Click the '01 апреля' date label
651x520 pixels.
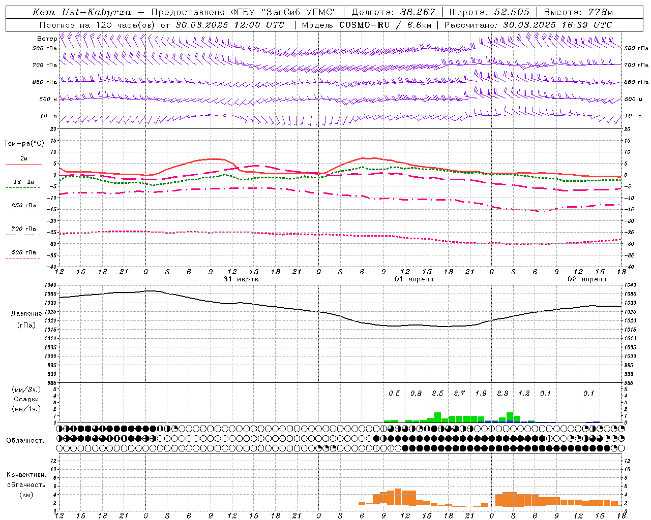click(x=414, y=279)
